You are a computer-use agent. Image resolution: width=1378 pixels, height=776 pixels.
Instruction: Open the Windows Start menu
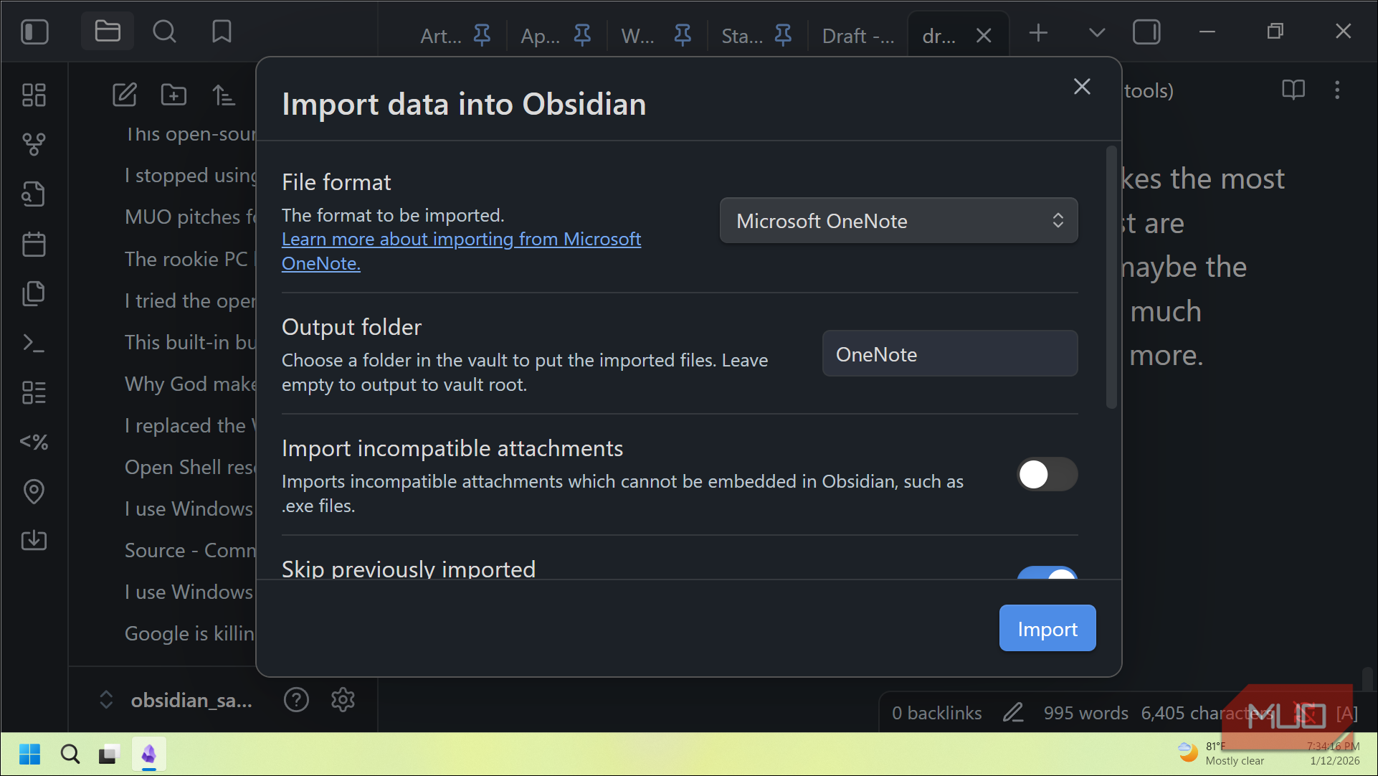click(29, 754)
